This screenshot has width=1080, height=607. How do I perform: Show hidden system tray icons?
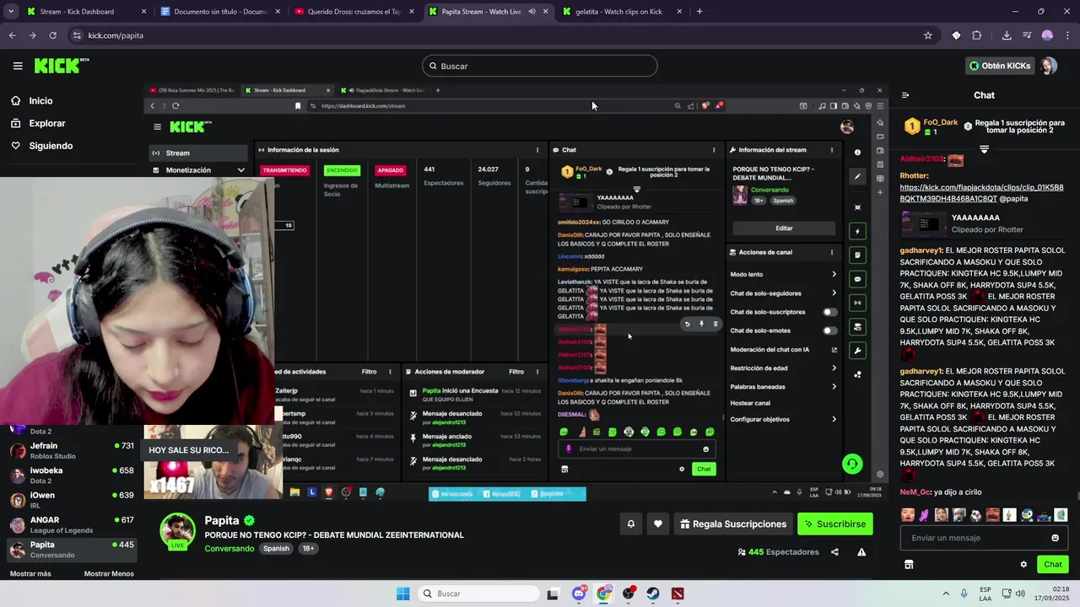point(946,594)
